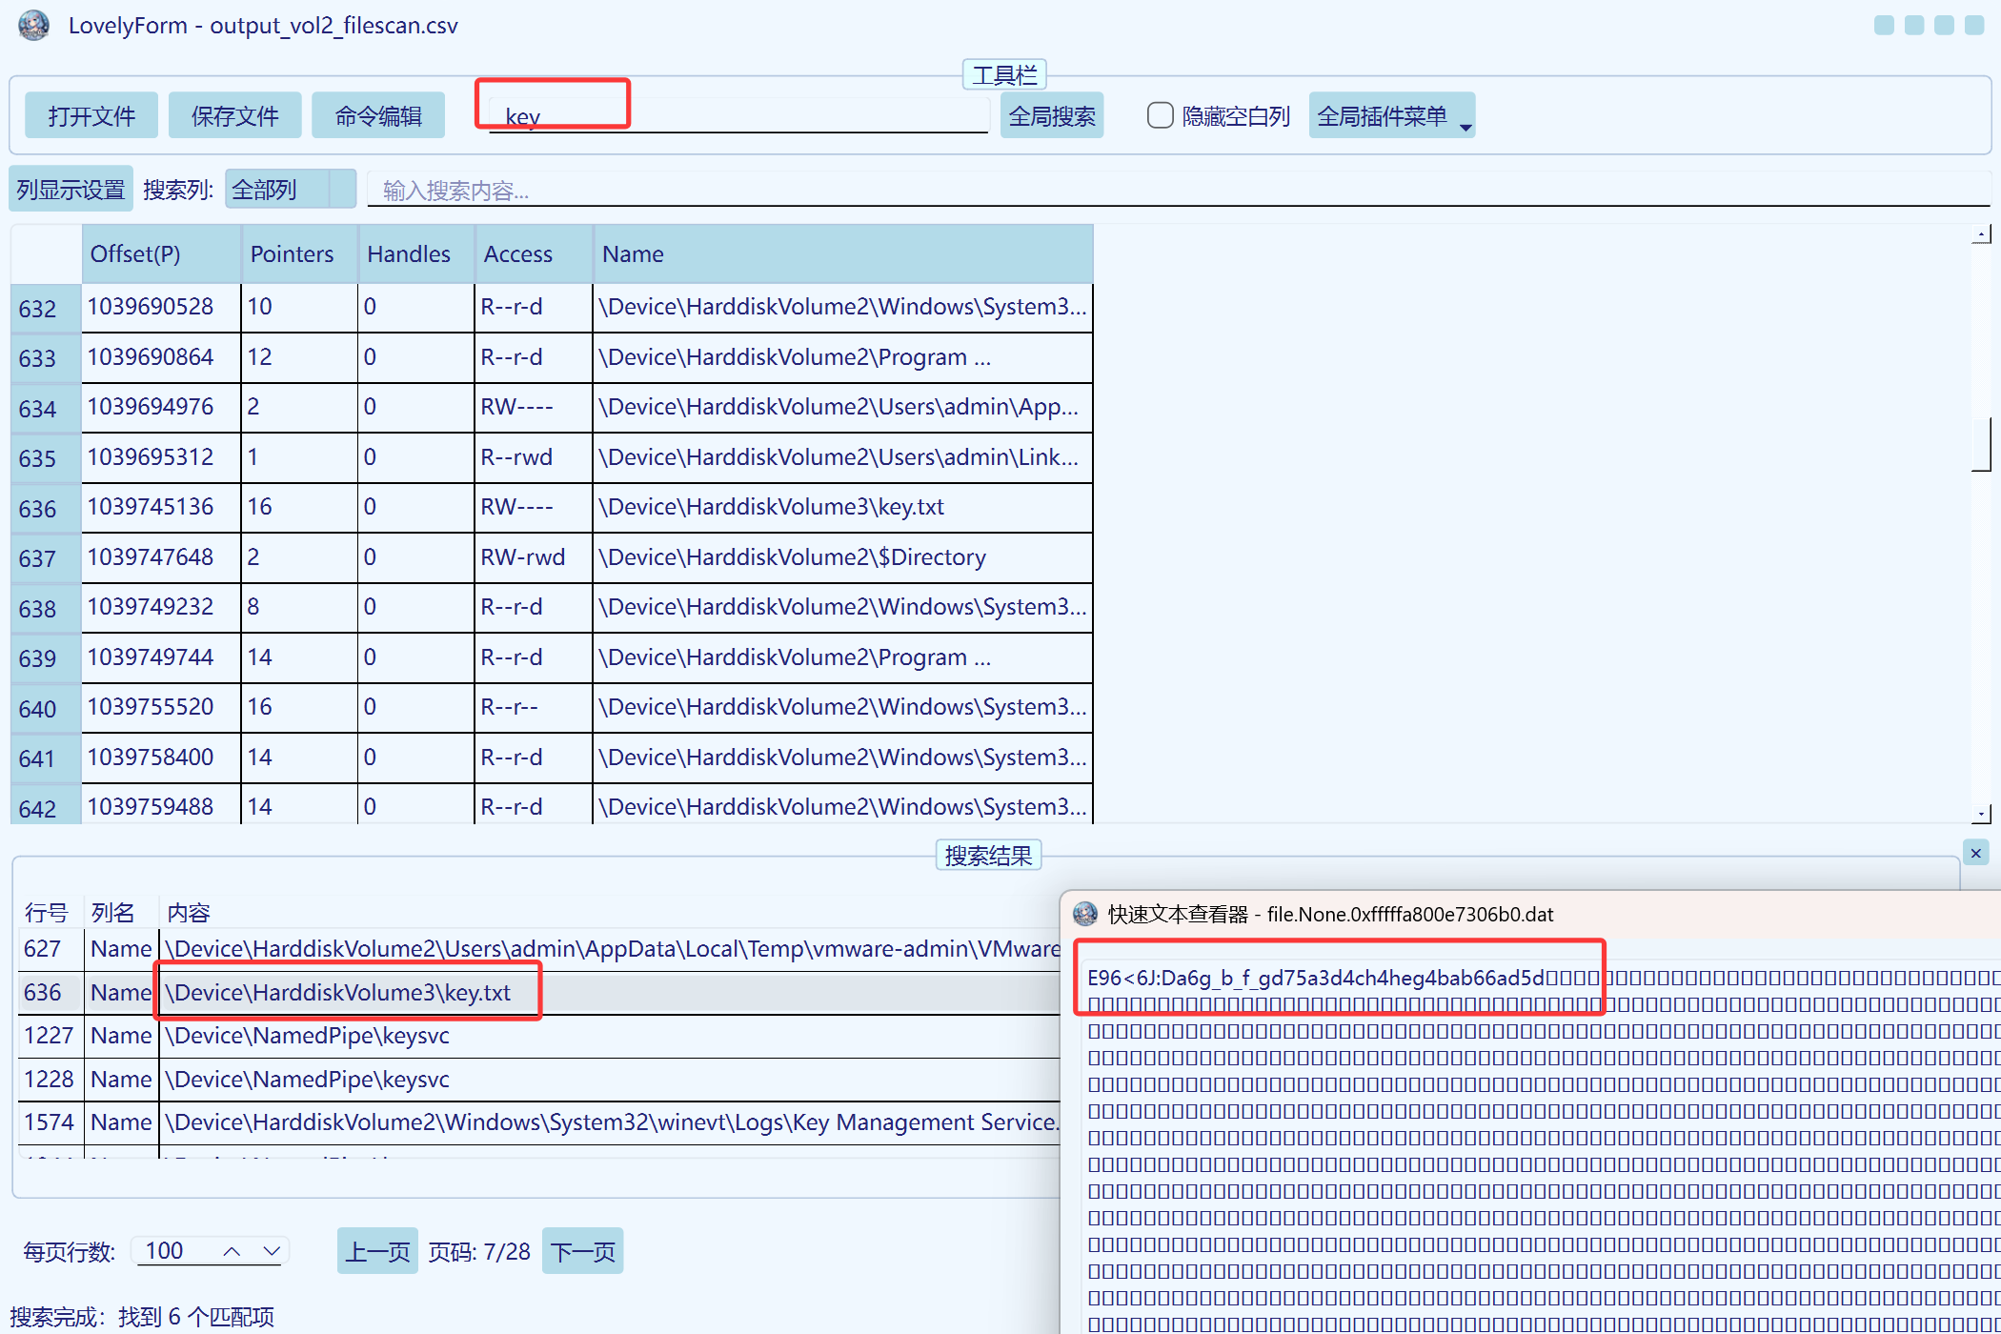
Task: Open the 全部列 search column dropdown
Action: coord(290,190)
